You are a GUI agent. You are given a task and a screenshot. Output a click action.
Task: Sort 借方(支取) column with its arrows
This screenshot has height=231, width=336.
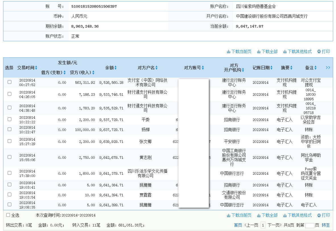pos(65,72)
